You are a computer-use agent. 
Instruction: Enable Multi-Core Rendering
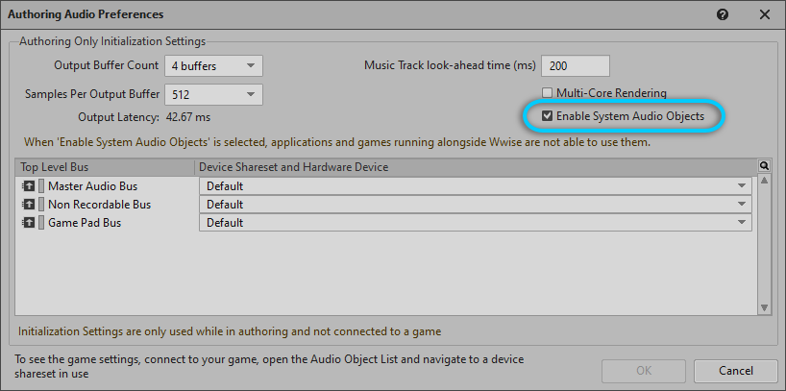coord(547,93)
